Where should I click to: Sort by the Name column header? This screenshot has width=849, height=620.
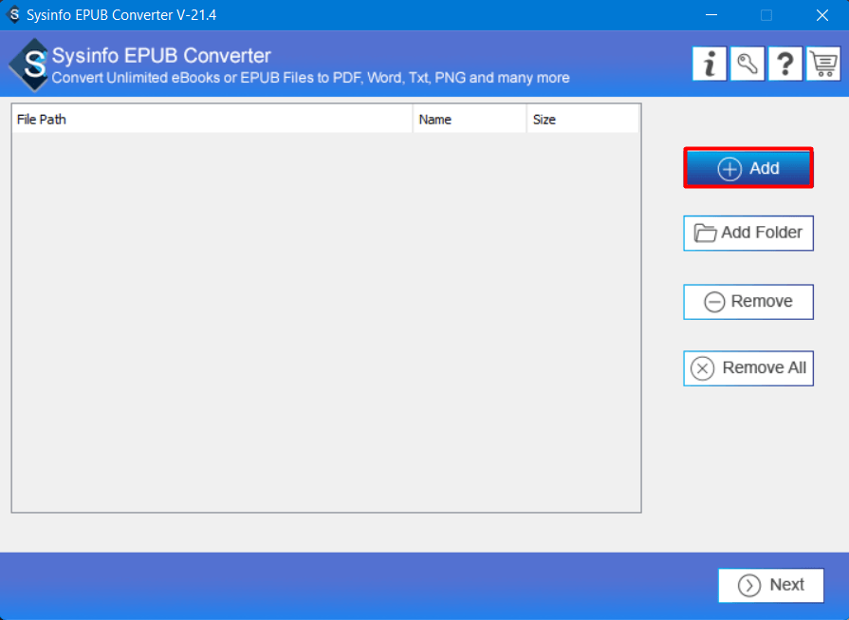pyautogui.click(x=470, y=120)
